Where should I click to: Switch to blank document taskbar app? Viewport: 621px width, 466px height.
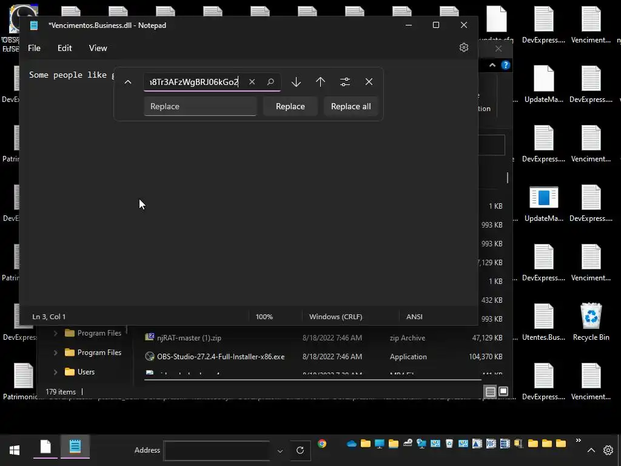pyautogui.click(x=45, y=448)
